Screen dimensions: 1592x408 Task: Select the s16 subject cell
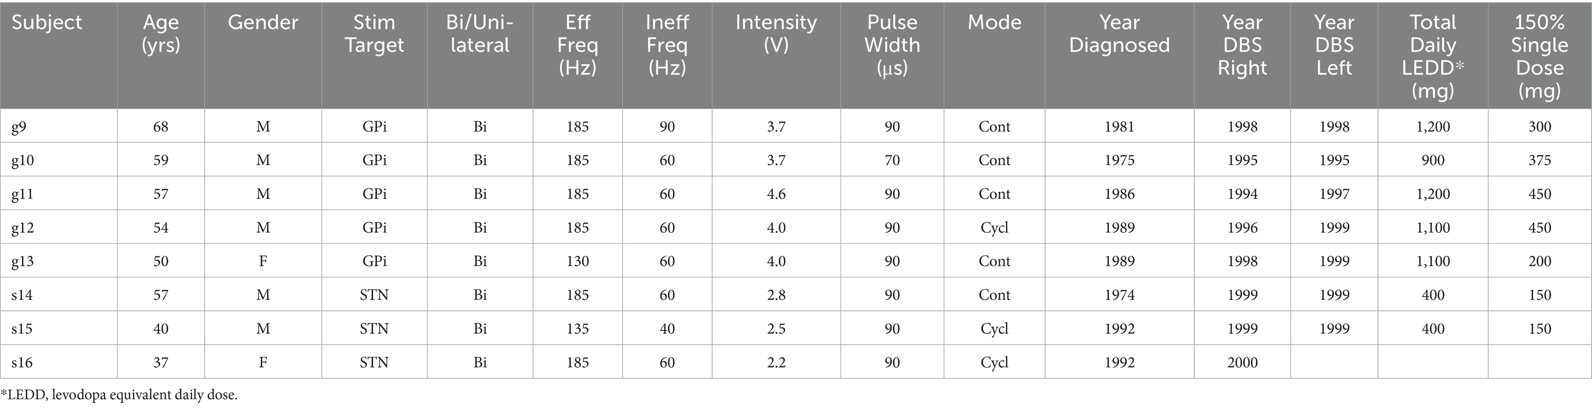(x=21, y=363)
